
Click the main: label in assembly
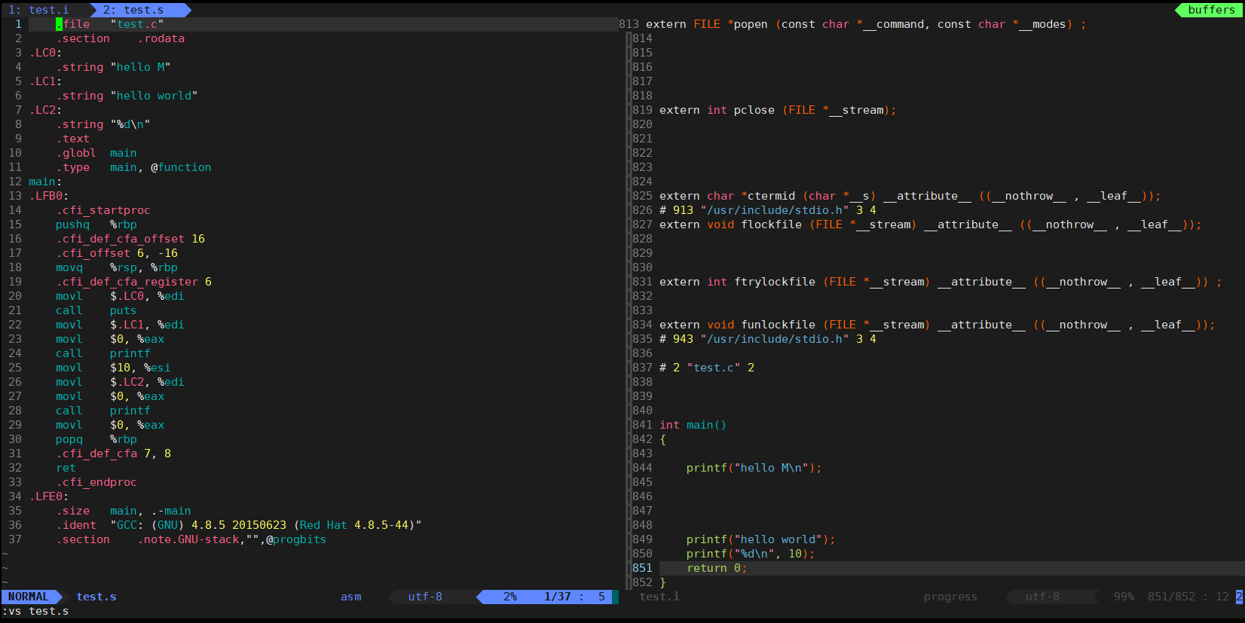[x=45, y=182]
